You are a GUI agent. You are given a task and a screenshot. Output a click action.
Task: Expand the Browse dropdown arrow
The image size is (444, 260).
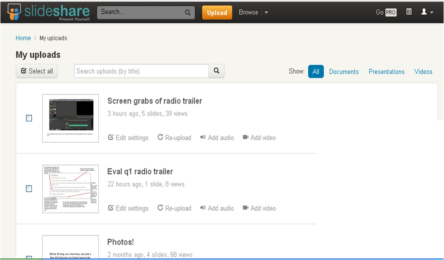266,13
